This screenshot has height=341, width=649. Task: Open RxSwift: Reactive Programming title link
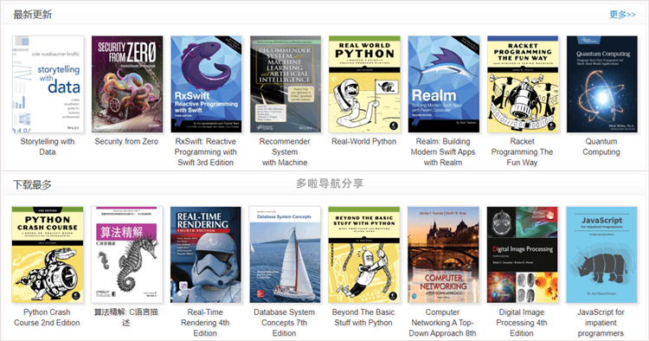pyautogui.click(x=206, y=151)
